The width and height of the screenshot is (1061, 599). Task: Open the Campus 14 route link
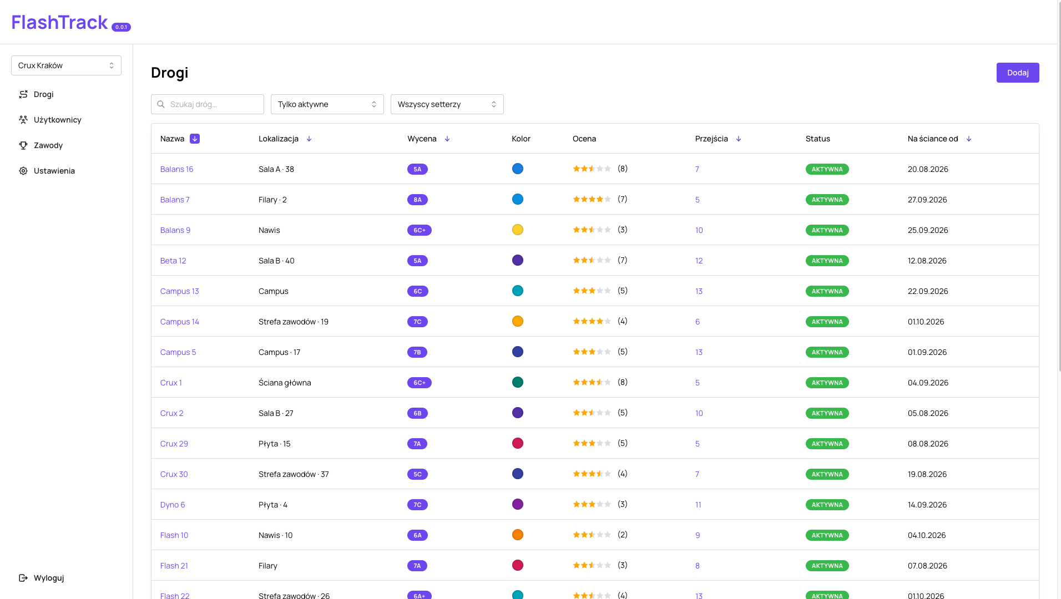coord(179,322)
